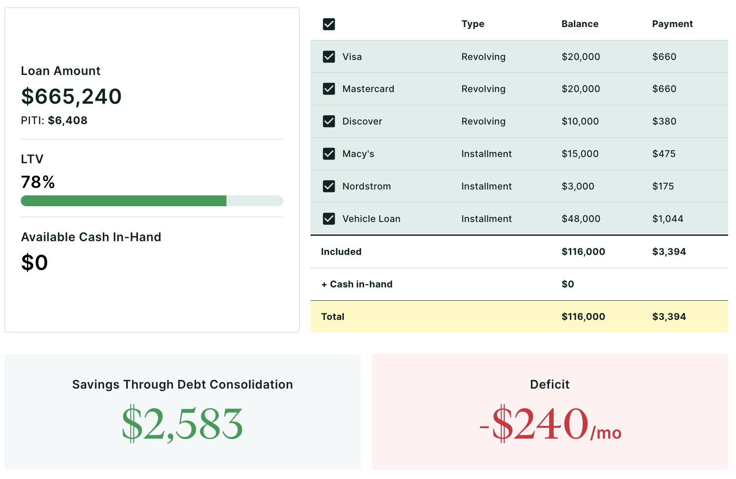Screen dimensions: 736x479
Task: Click Discover's $380 payment
Action: point(664,121)
